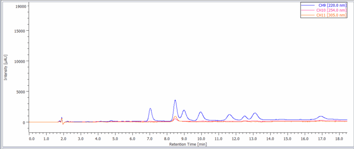Image resolution: width=354 pixels, height=149 pixels.
Task: Select the small blue peak near 12.5 min
Action: (x=244, y=116)
